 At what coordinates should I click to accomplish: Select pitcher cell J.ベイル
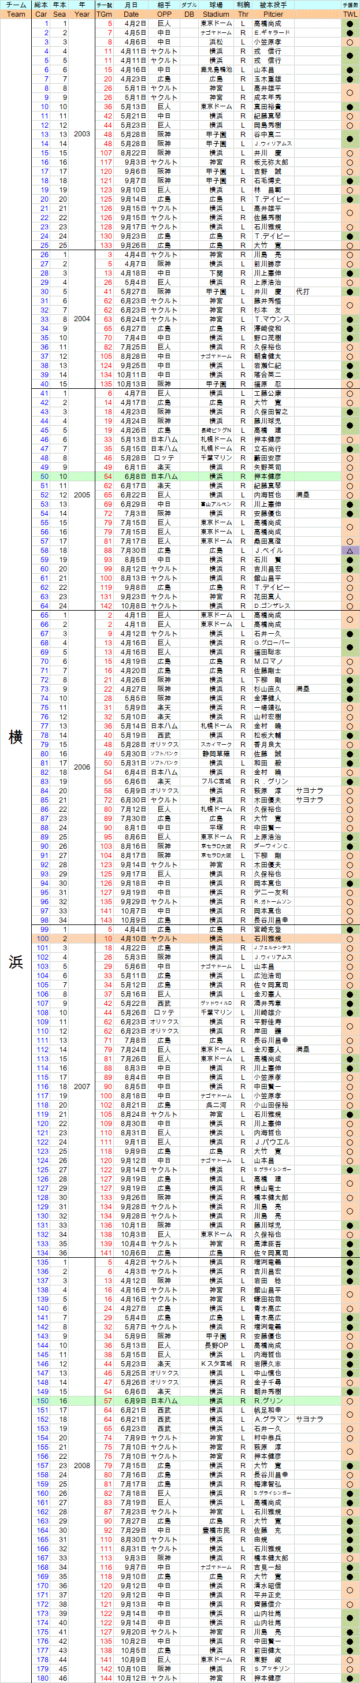click(x=273, y=550)
